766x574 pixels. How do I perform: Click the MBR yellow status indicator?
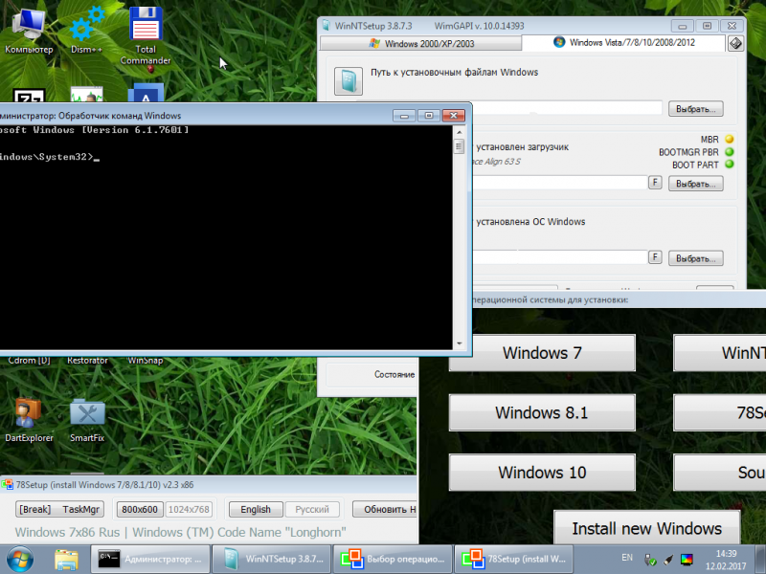pyautogui.click(x=730, y=139)
